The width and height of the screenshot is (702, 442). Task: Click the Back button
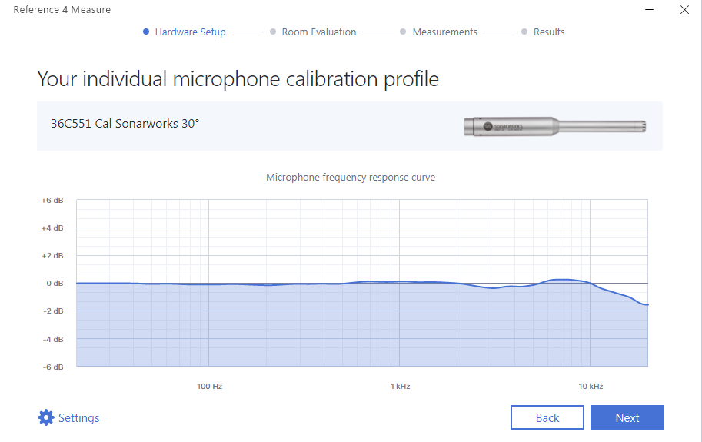547,417
